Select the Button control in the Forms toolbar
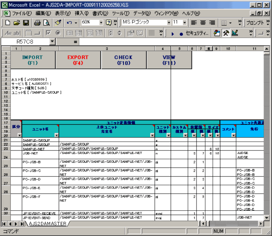 37,33
